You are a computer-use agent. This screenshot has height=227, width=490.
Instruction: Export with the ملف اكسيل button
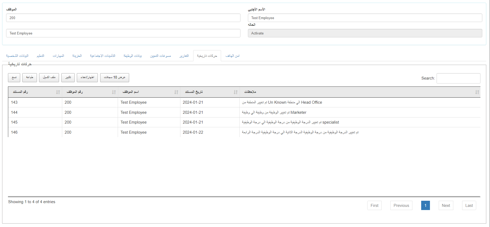(49, 77)
